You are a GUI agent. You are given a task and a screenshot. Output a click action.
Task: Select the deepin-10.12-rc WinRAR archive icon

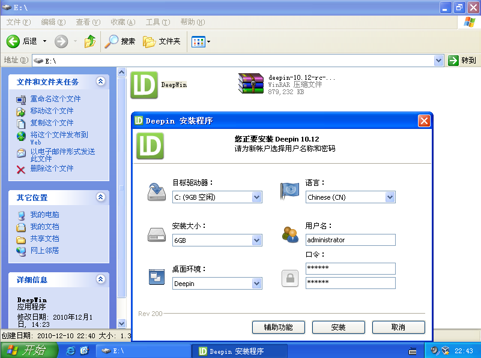(250, 83)
